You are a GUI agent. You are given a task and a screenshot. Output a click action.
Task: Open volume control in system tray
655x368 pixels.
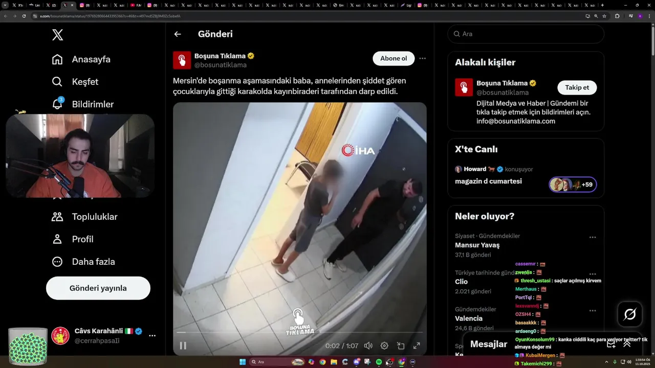629,362
